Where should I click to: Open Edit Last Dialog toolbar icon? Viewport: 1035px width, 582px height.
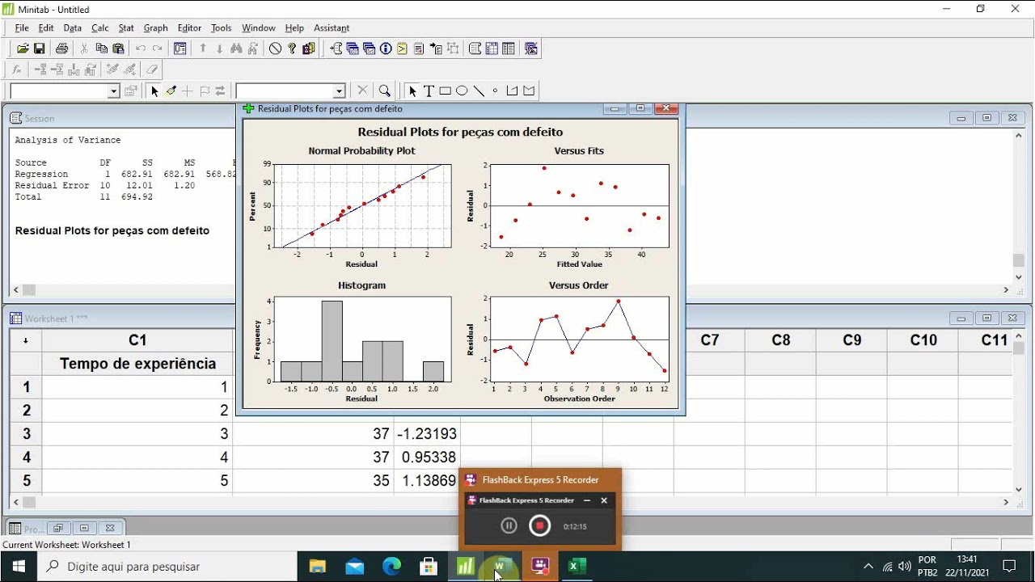point(180,48)
